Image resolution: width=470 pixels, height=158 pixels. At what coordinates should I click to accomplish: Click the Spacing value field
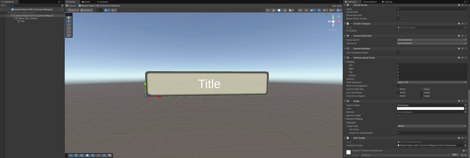click(x=432, y=79)
